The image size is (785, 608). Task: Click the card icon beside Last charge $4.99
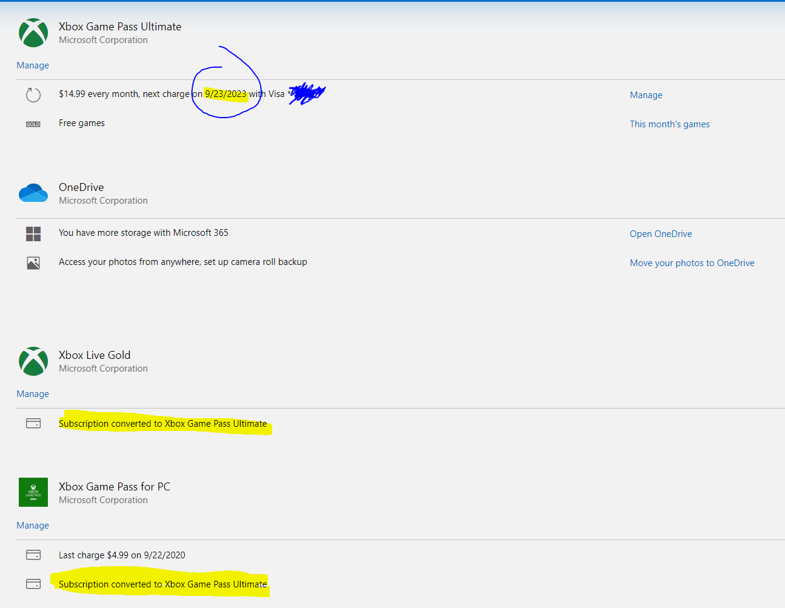point(33,555)
